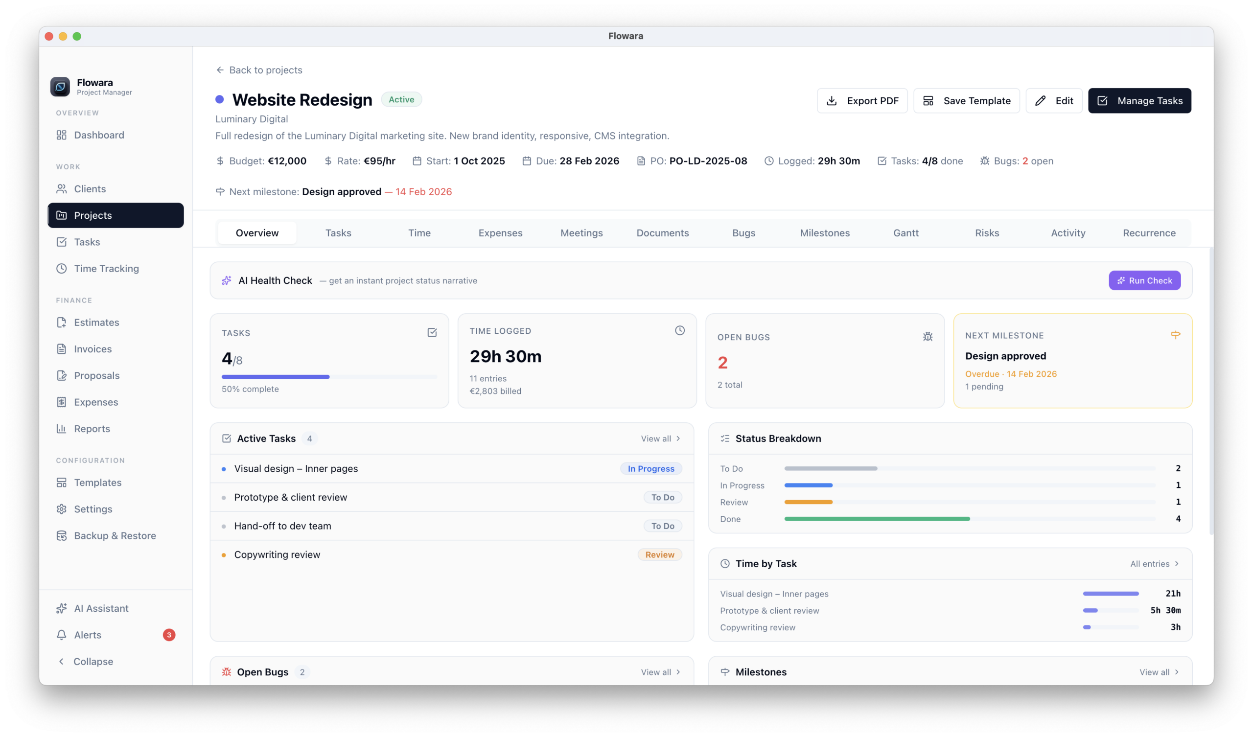Click the checkbox icon on Tasks card
Screen dimensions: 1253x737
point(432,333)
